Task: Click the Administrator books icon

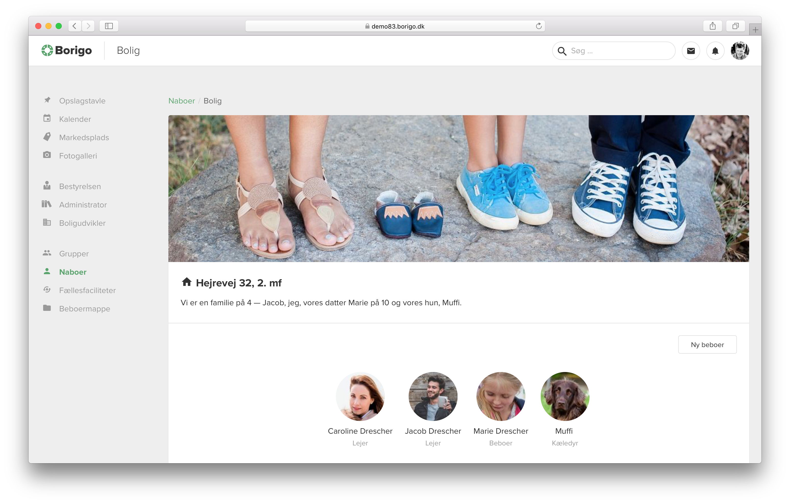Action: coord(47,204)
